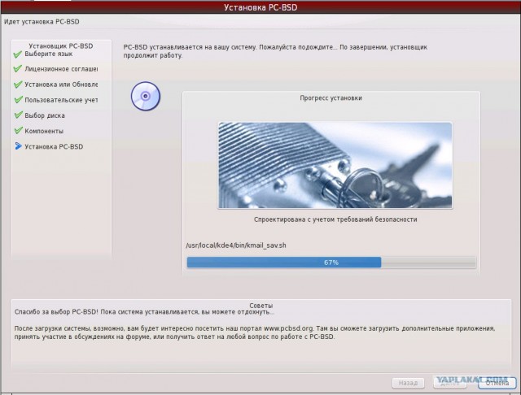Image resolution: width=521 pixels, height=395 pixels.
Task: Click the installation disc icon
Action: coord(146,96)
